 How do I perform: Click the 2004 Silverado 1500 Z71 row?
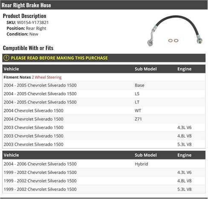(x=104, y=119)
